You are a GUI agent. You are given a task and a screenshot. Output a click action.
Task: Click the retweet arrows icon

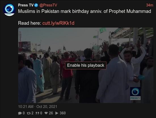(29, 113)
